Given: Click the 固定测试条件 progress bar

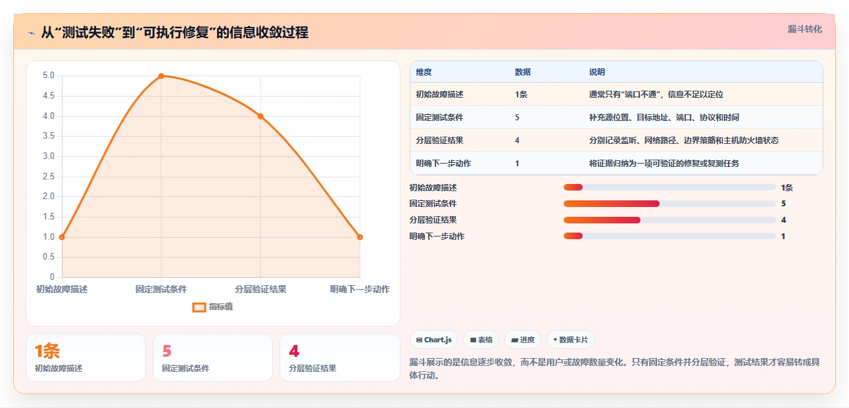Looking at the screenshot, I should pyautogui.click(x=669, y=204).
